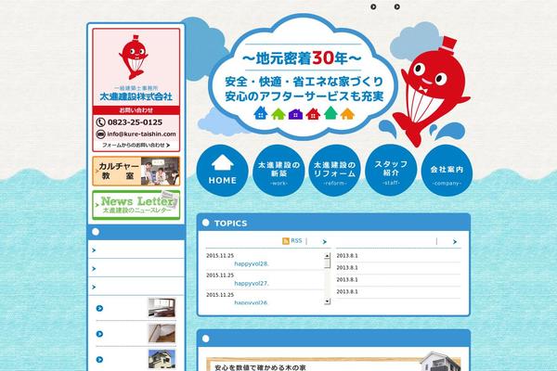Open the 太進建設の新築 (work) page

pyautogui.click(x=278, y=170)
